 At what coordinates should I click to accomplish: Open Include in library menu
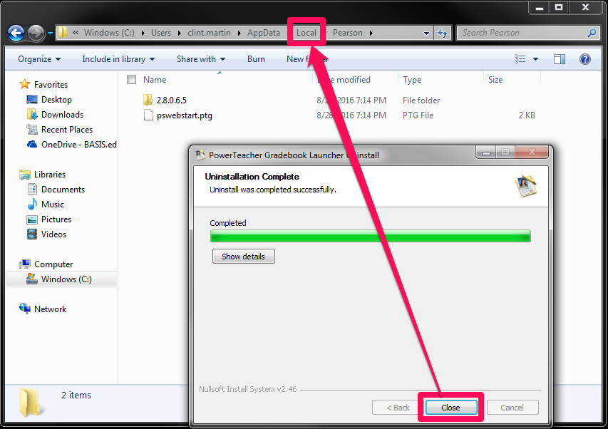(118, 59)
